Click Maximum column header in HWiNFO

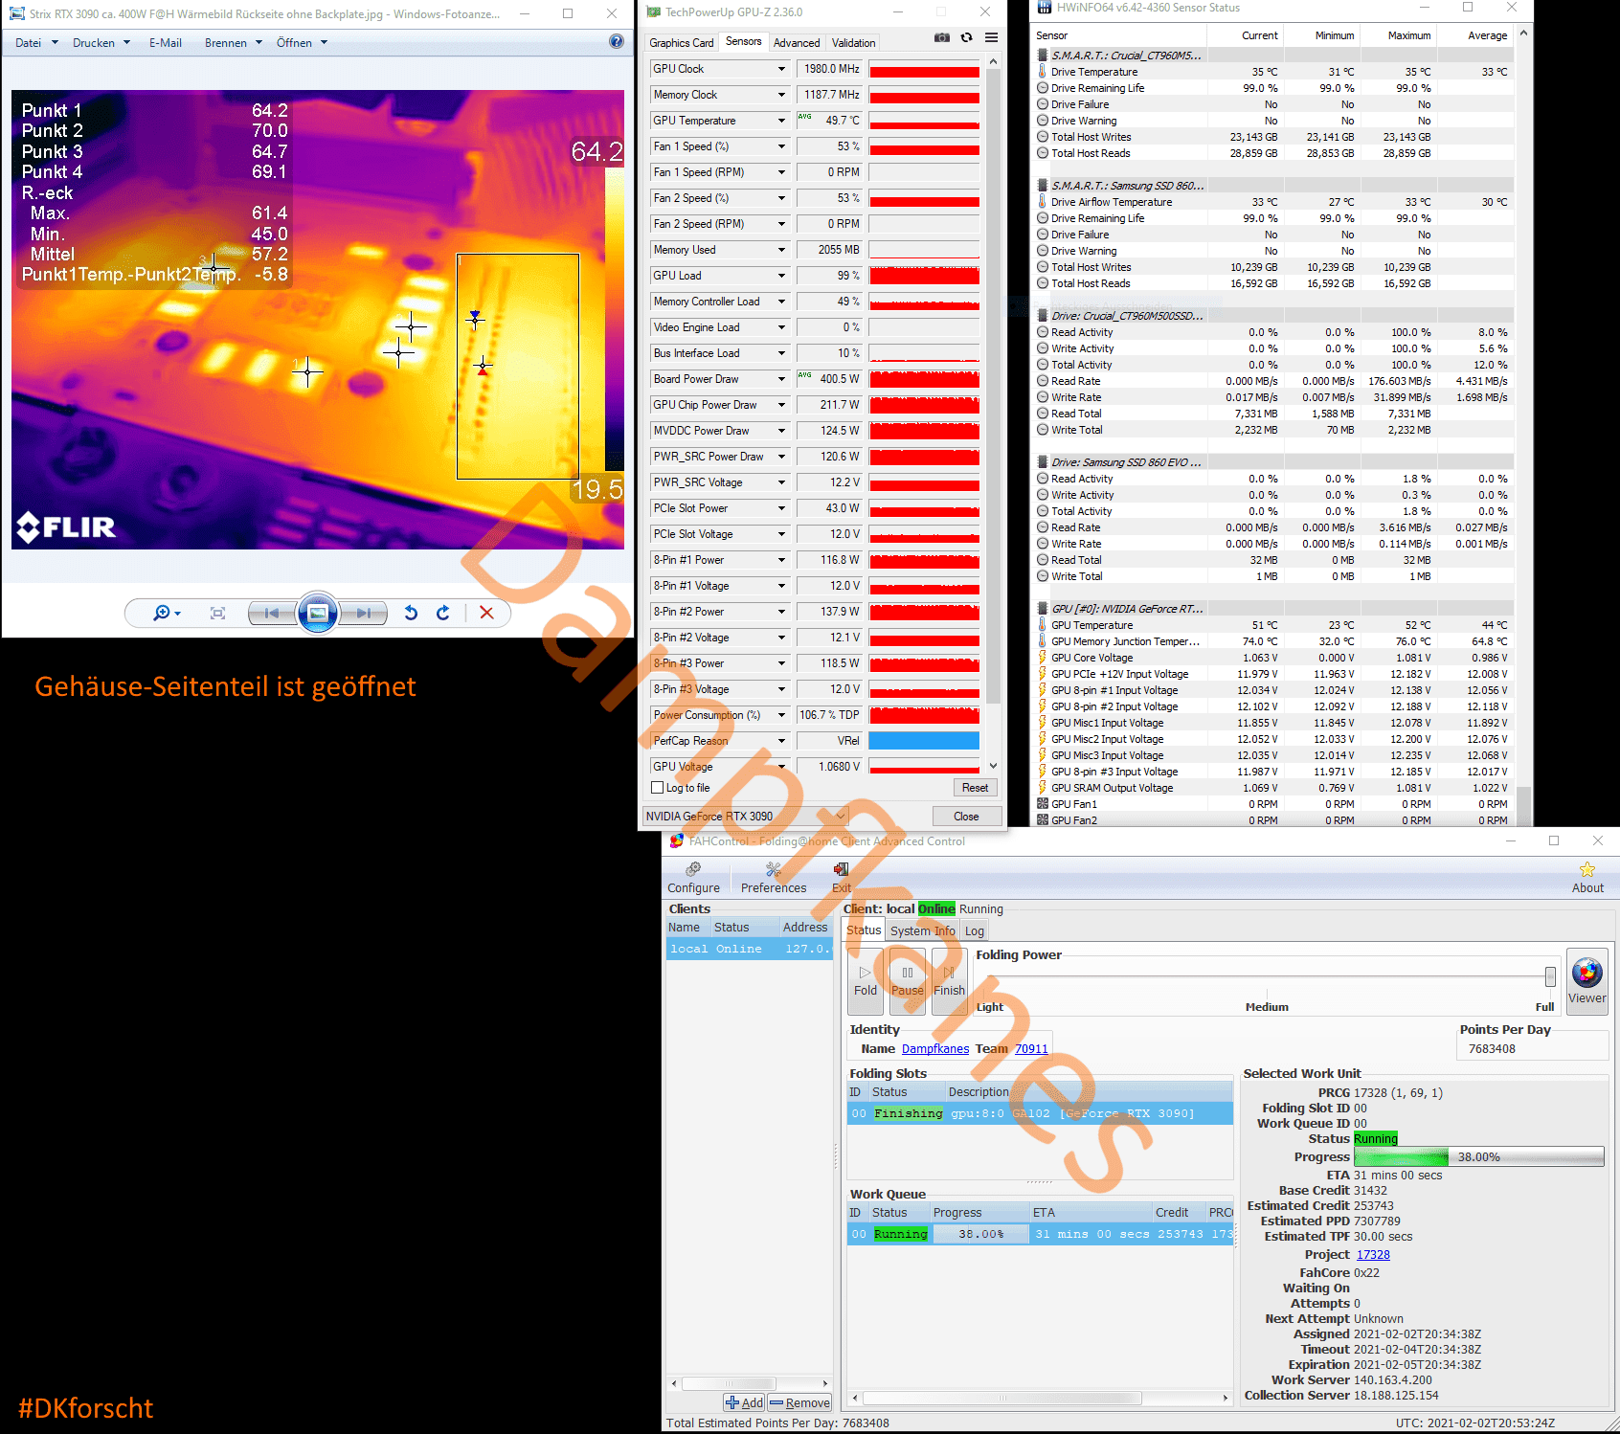click(1409, 35)
